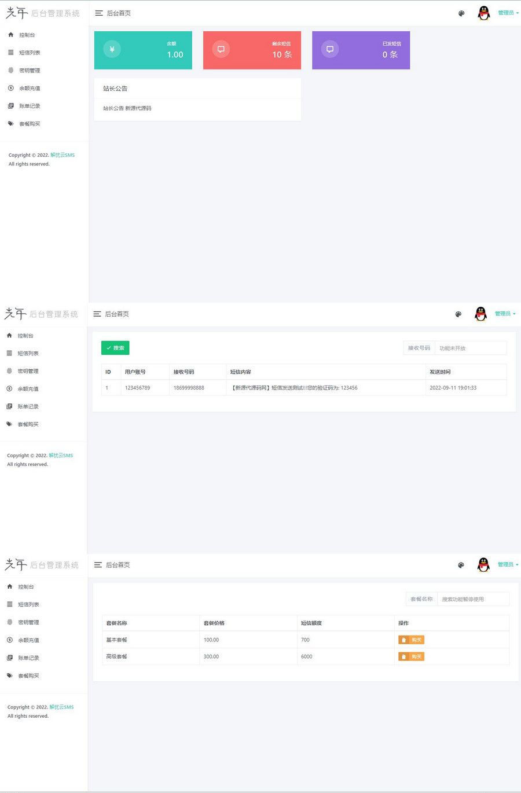Viewport: 521px width, 793px height.
Task: Click the message icon on the red 剩余短信 card
Action: 221,49
